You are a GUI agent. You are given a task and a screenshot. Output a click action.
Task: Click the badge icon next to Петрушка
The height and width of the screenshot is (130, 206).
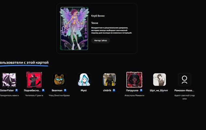coord(141,90)
